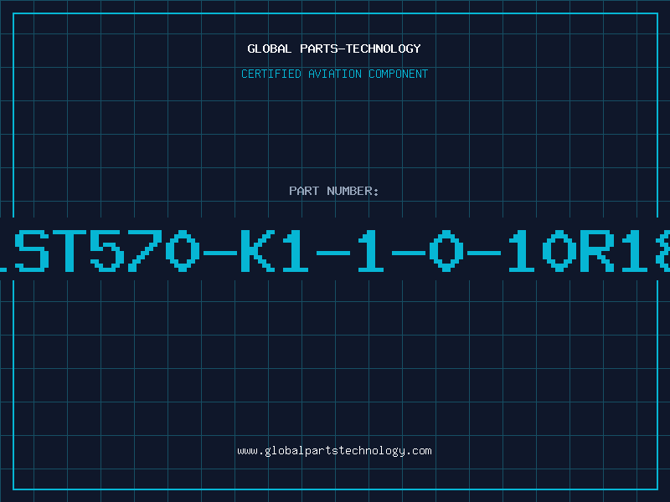
Task: Click the letter R in the part number
Action: [x=597, y=250]
